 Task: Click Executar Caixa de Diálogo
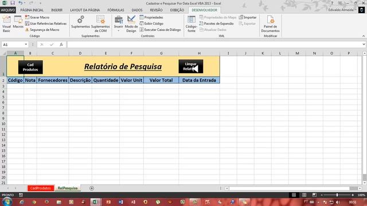point(160,30)
